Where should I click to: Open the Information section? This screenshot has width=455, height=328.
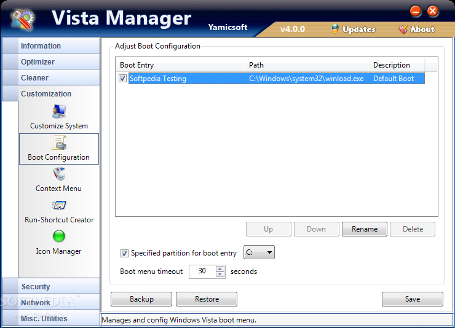[x=51, y=46]
